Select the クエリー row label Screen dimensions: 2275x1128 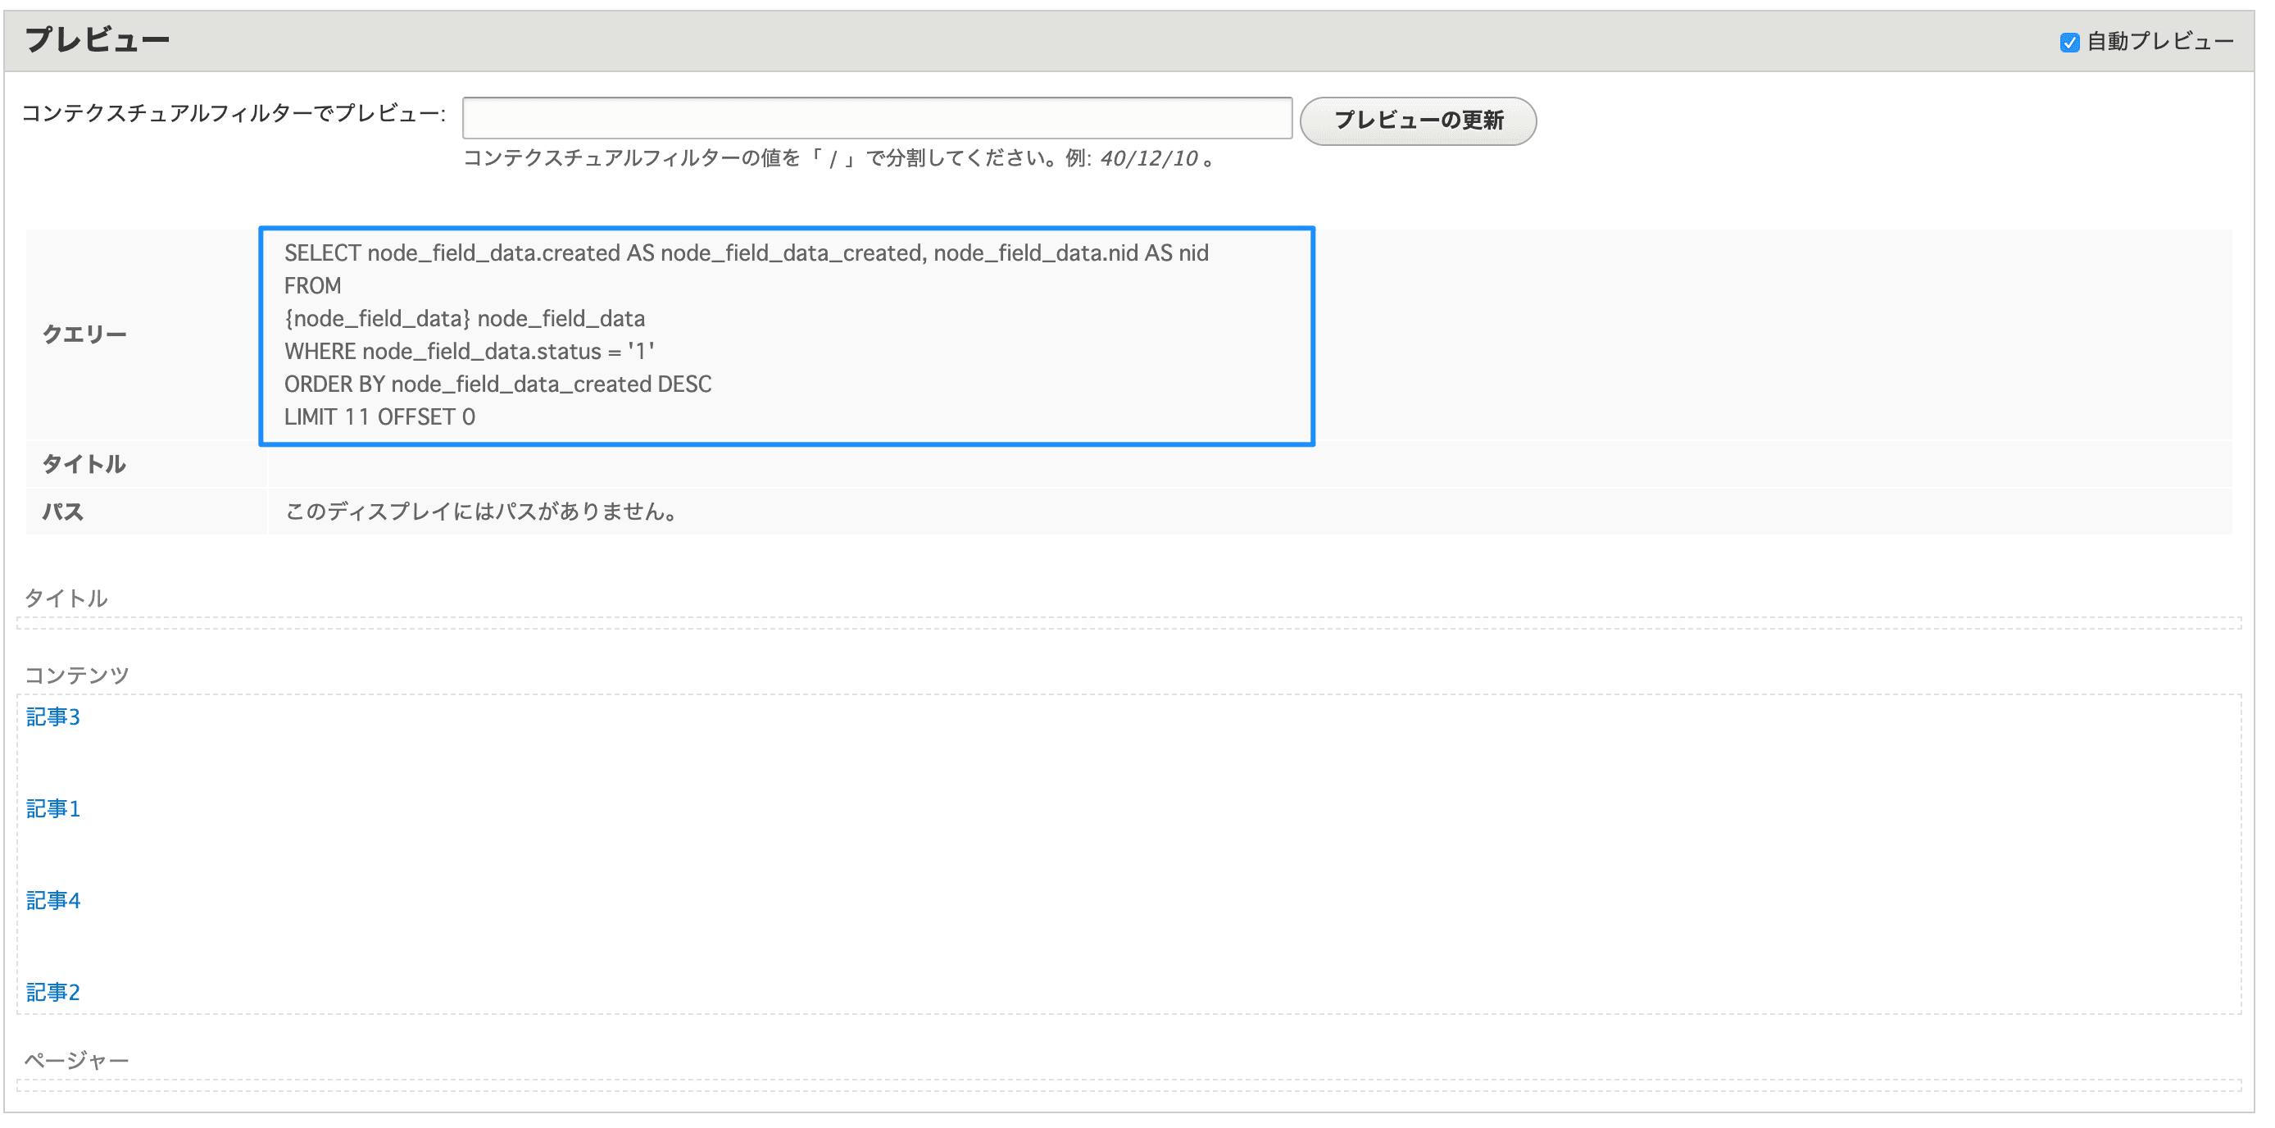pos(84,334)
